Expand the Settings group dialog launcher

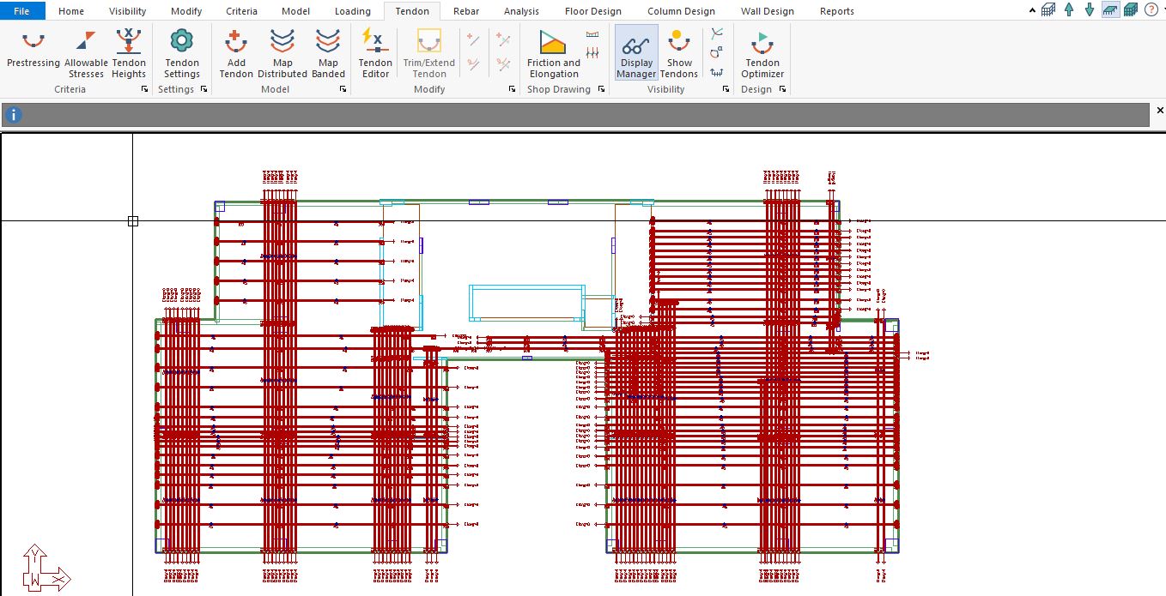tap(203, 89)
